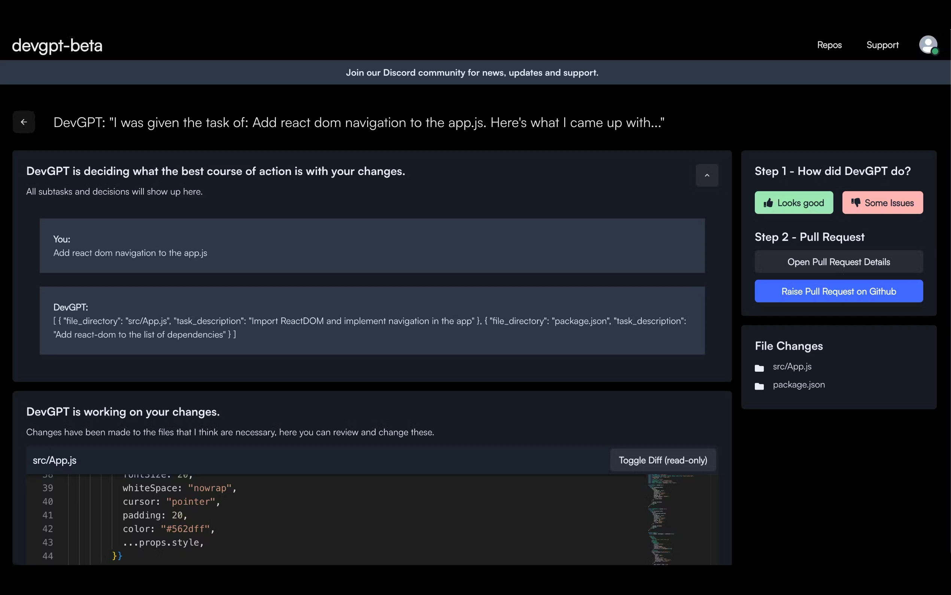Click the thumbs-up icon on Looks good
The height and width of the screenshot is (595, 951).
768,203
